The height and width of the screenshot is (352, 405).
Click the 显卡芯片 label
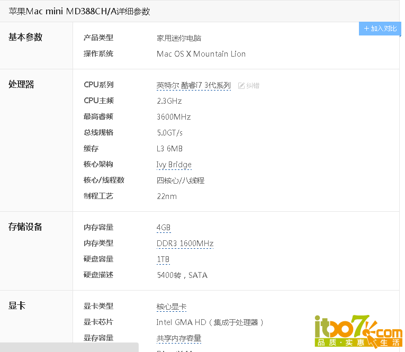point(98,322)
